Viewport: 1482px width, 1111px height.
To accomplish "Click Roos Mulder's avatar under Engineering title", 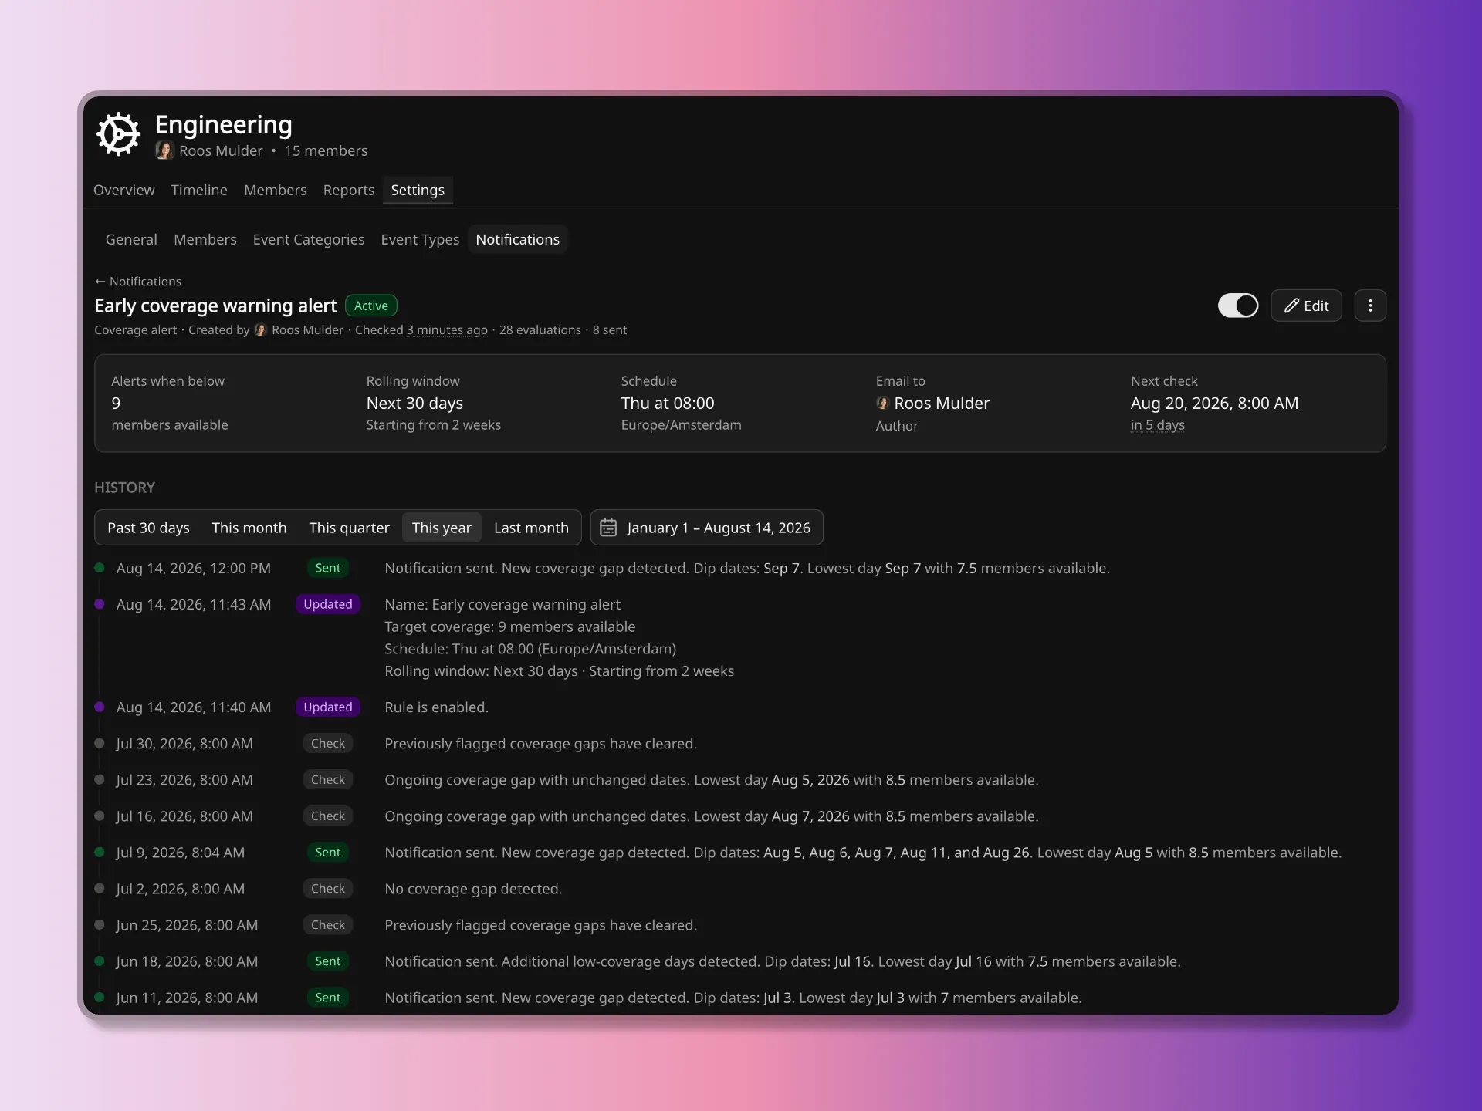I will 164,150.
